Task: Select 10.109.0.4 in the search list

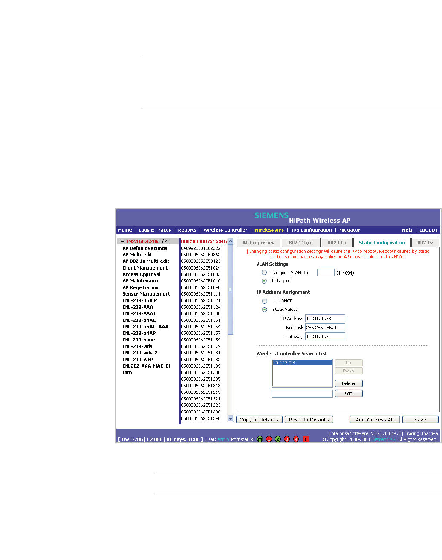Action: point(302,363)
